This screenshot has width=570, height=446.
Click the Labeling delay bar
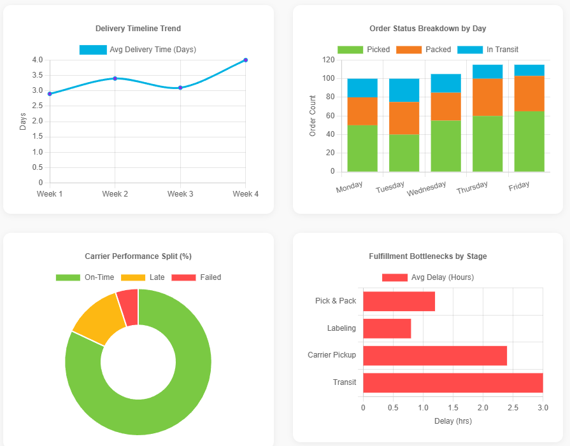(387, 328)
